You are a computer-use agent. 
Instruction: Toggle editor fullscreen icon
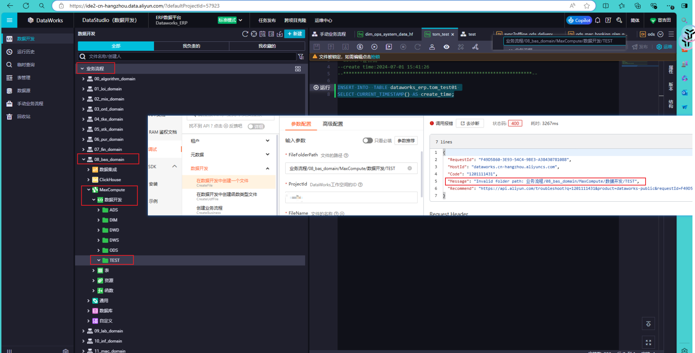point(648,342)
